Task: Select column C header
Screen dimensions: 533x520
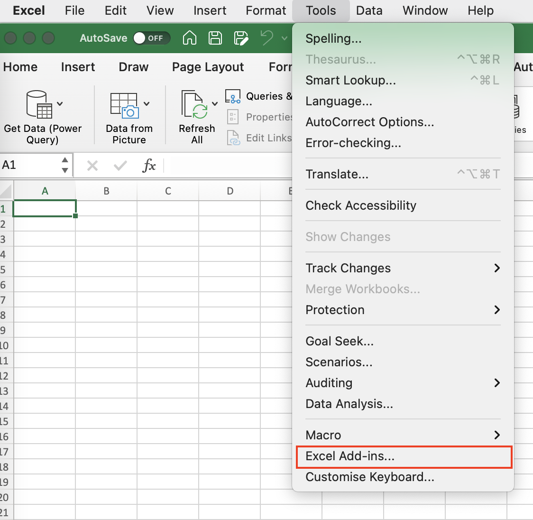Action: tap(168, 191)
